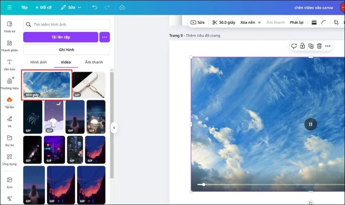This screenshot has width=345, height=205.
Task: Select the purple neon city GIF thumbnail
Action: 54,150
